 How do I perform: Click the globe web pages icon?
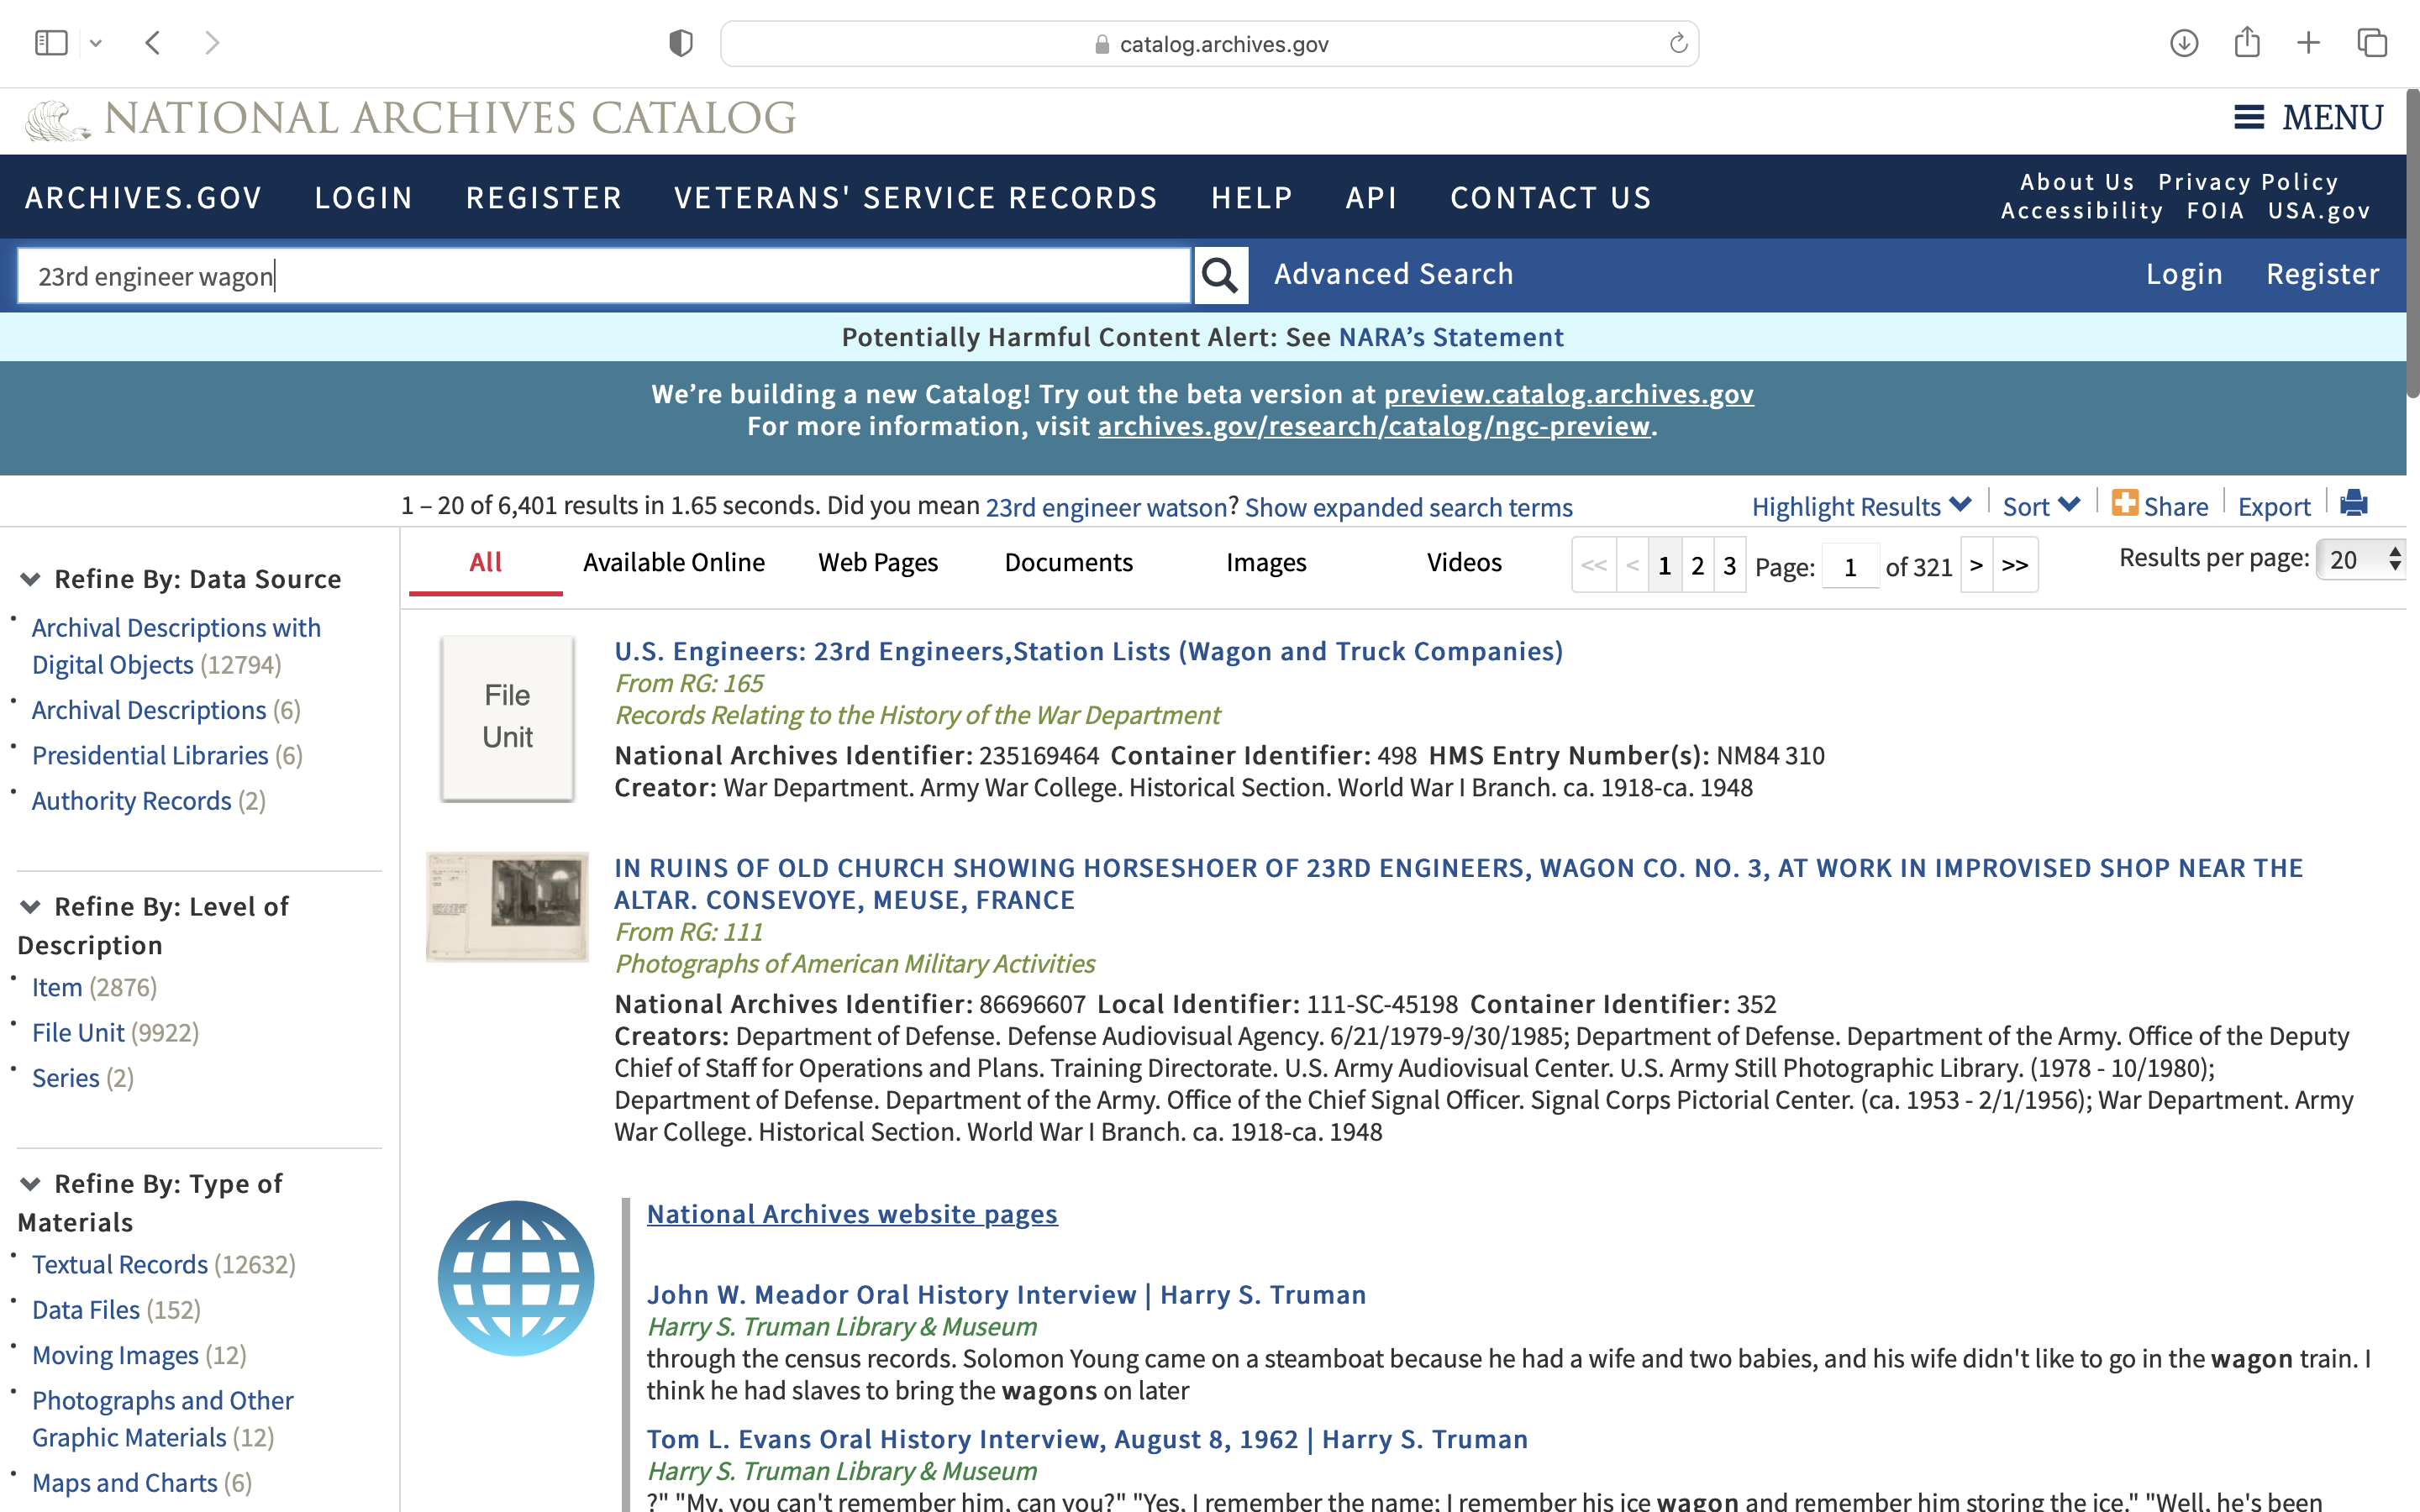point(515,1278)
